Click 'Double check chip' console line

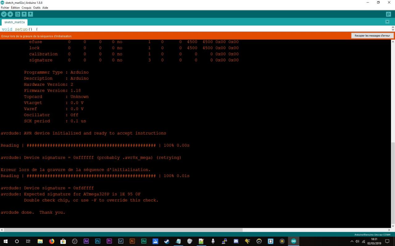pyautogui.click(x=91, y=200)
